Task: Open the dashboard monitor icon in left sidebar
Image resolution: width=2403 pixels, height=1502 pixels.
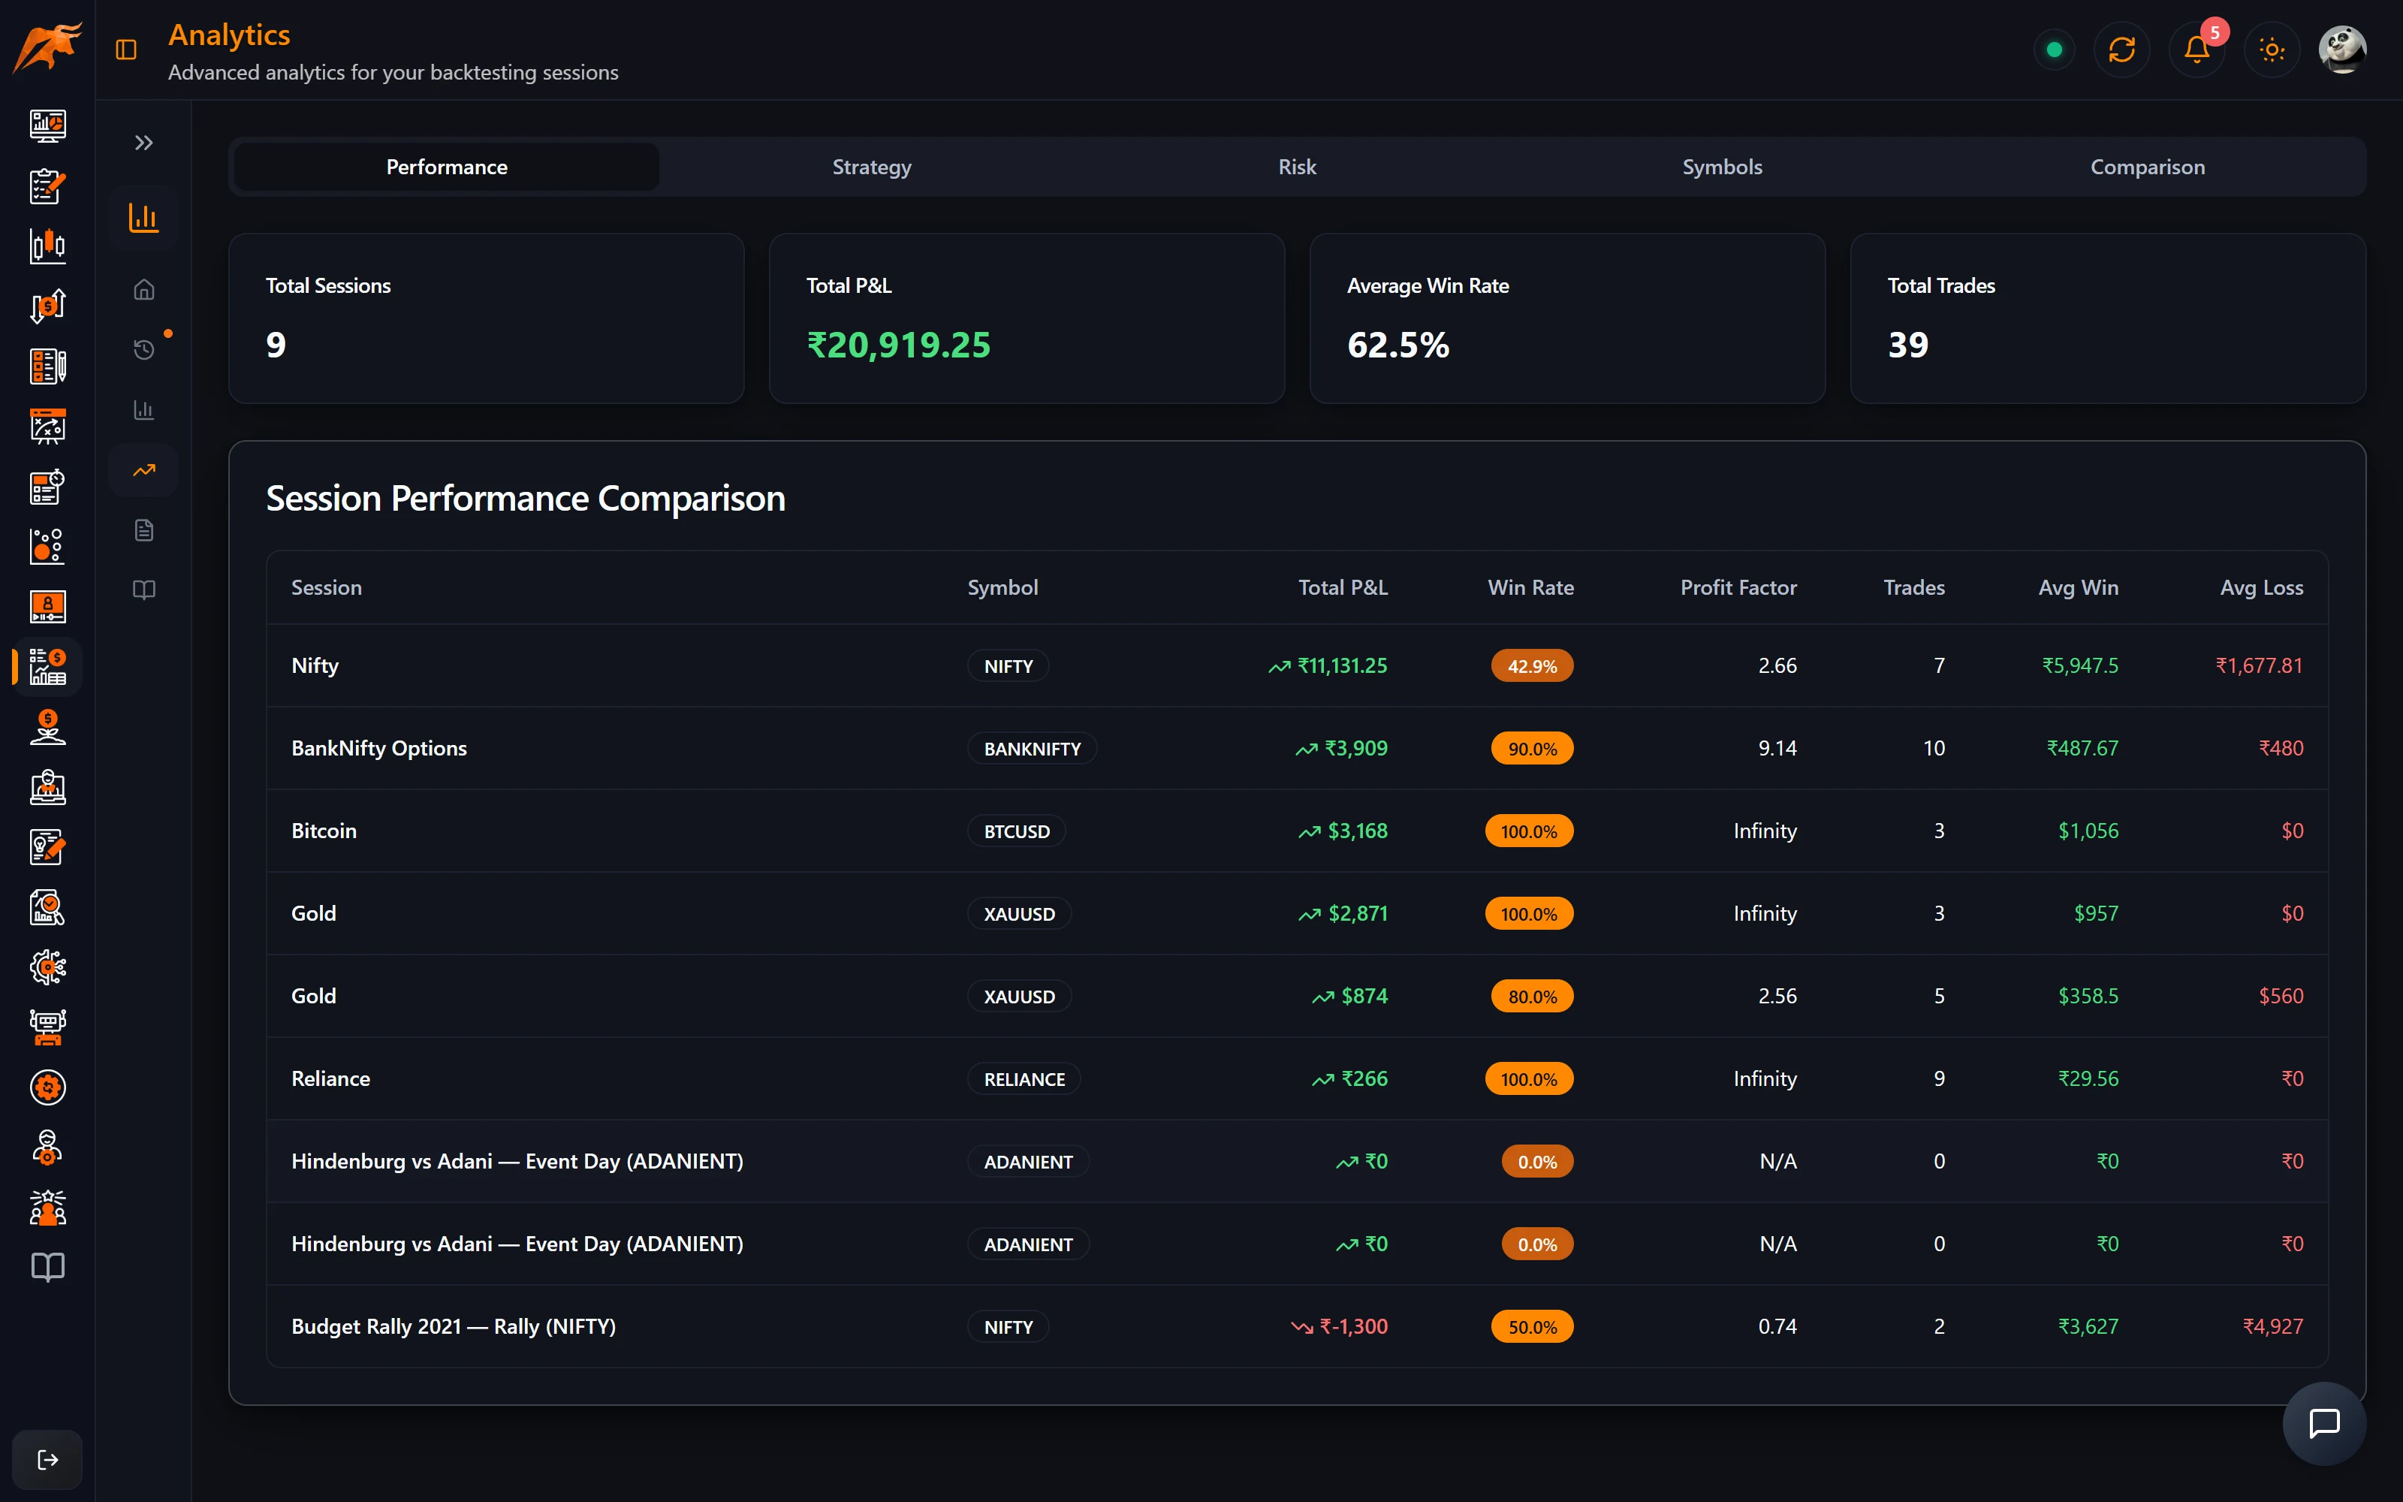Action: coord(47,126)
